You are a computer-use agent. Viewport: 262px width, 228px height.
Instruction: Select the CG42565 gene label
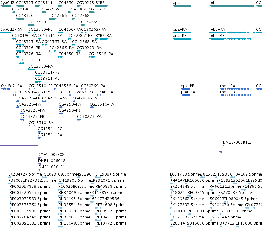pyautogui.click(x=50, y=9)
